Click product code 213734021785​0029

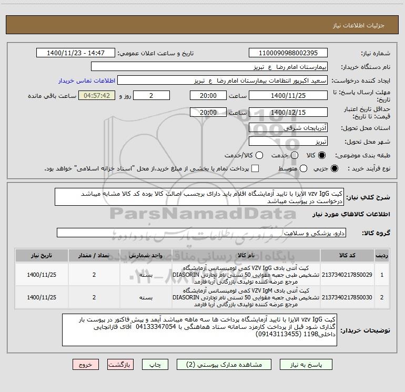click(x=347, y=275)
